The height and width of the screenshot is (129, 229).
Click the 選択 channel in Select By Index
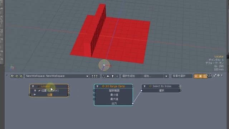161,91
